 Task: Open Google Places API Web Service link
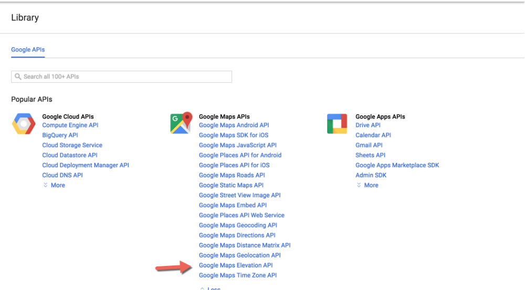coord(241,215)
